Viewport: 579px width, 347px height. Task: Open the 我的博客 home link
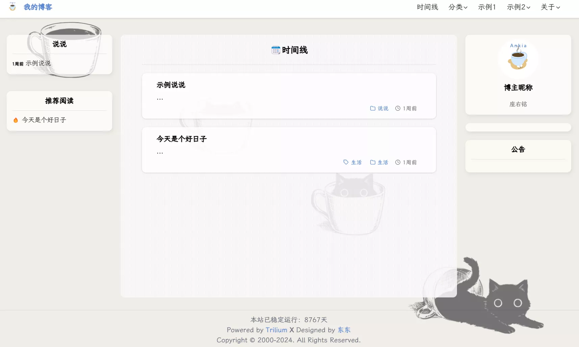pos(38,7)
